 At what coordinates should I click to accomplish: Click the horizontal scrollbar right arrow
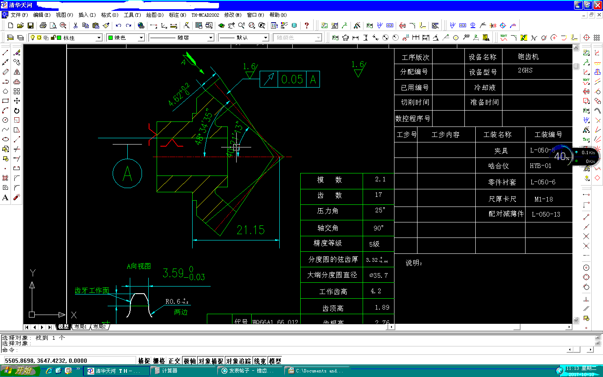pyautogui.click(x=569, y=327)
